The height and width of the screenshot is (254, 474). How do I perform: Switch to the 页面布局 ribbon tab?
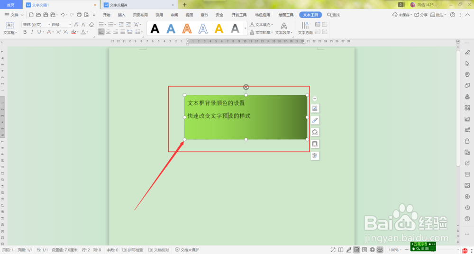(141, 15)
